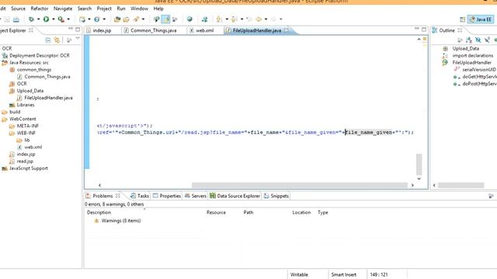Click the Outline horizontal scrollbar thumb
This screenshot has height=279, width=497.
(x=461, y=185)
